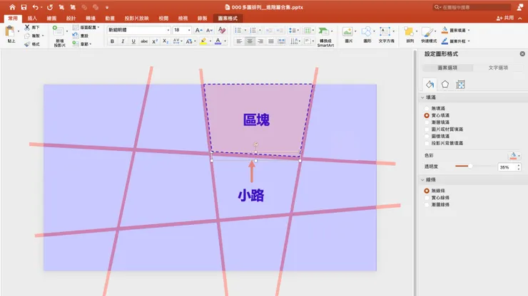Click the Home icon in the title bar

click(x=12, y=7)
